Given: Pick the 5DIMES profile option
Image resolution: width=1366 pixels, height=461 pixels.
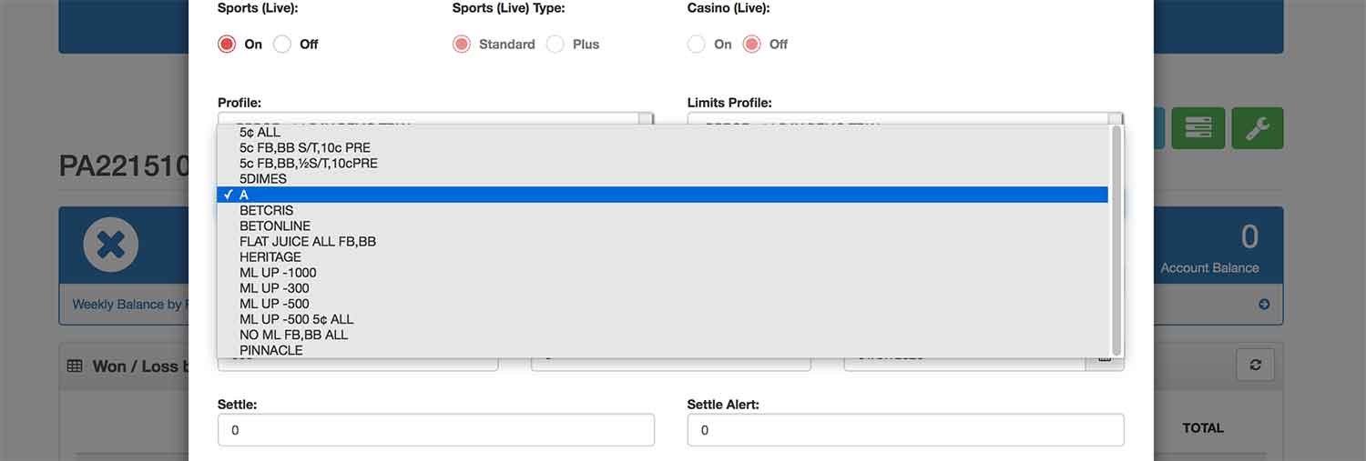Looking at the screenshot, I should tap(263, 179).
